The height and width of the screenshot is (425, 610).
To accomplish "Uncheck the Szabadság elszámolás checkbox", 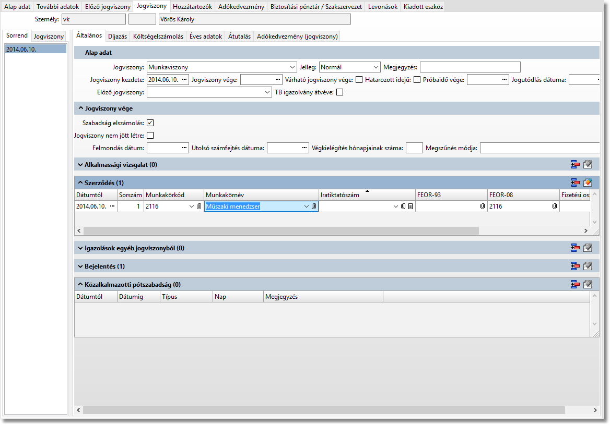I will (150, 123).
